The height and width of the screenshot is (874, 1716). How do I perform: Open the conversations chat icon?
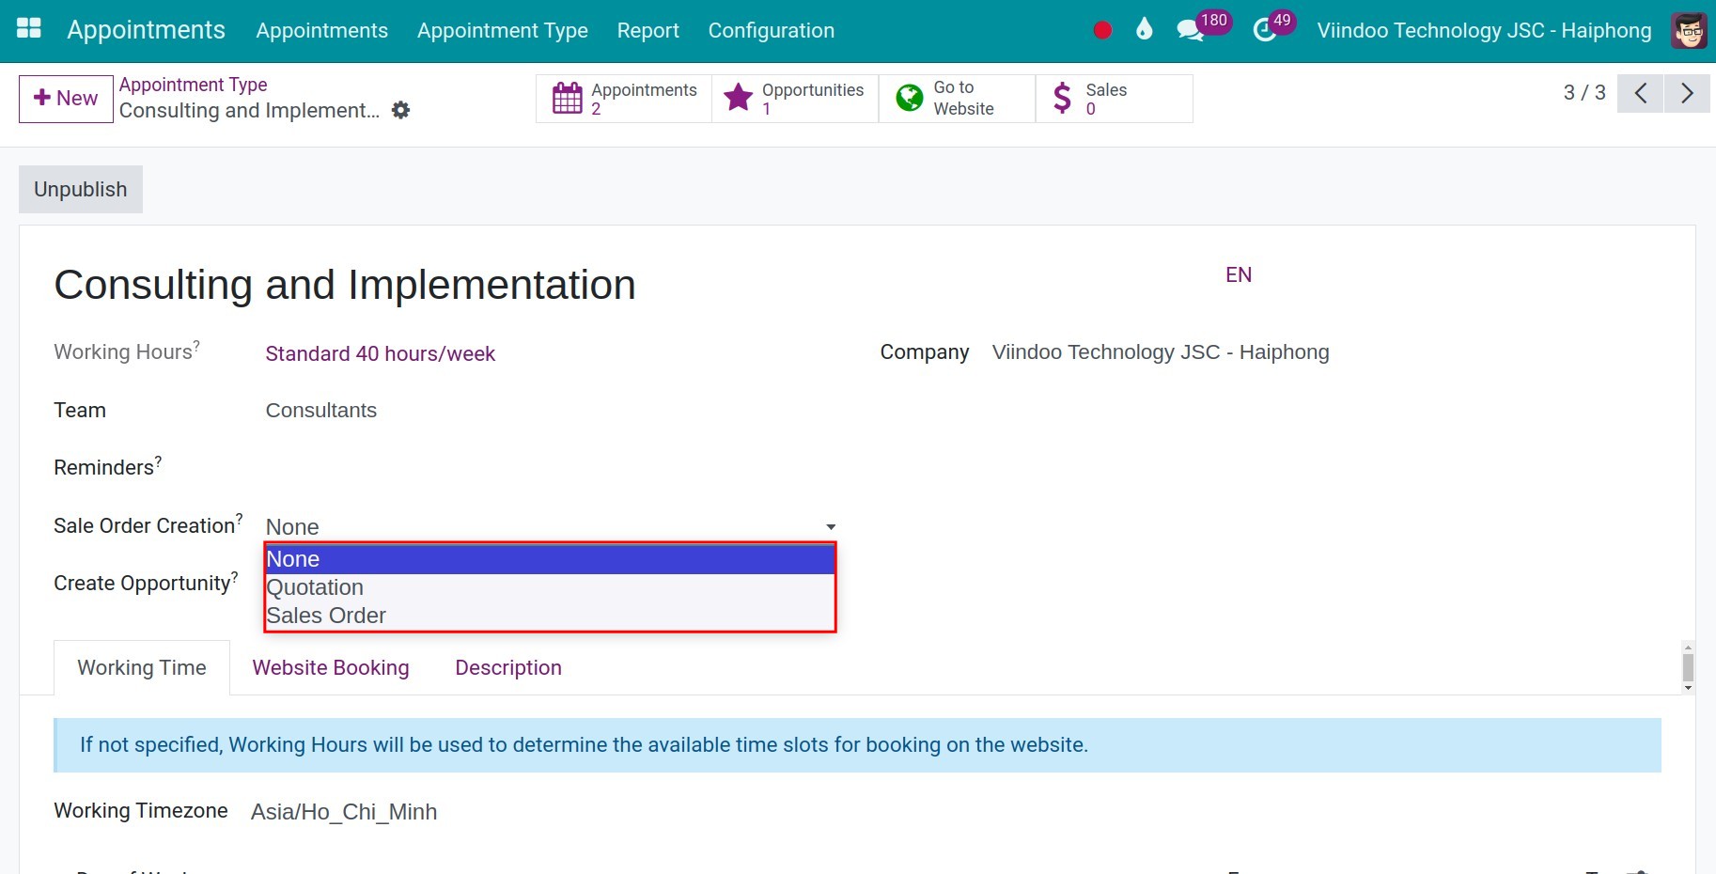pos(1190,30)
